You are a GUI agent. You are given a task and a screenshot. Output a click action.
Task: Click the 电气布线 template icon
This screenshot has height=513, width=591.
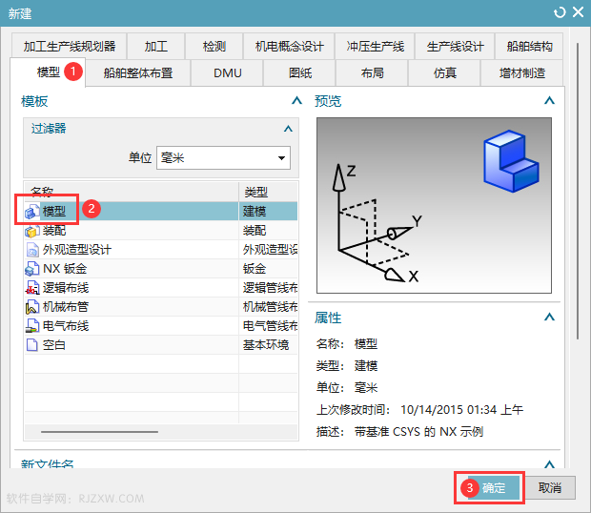pos(32,326)
